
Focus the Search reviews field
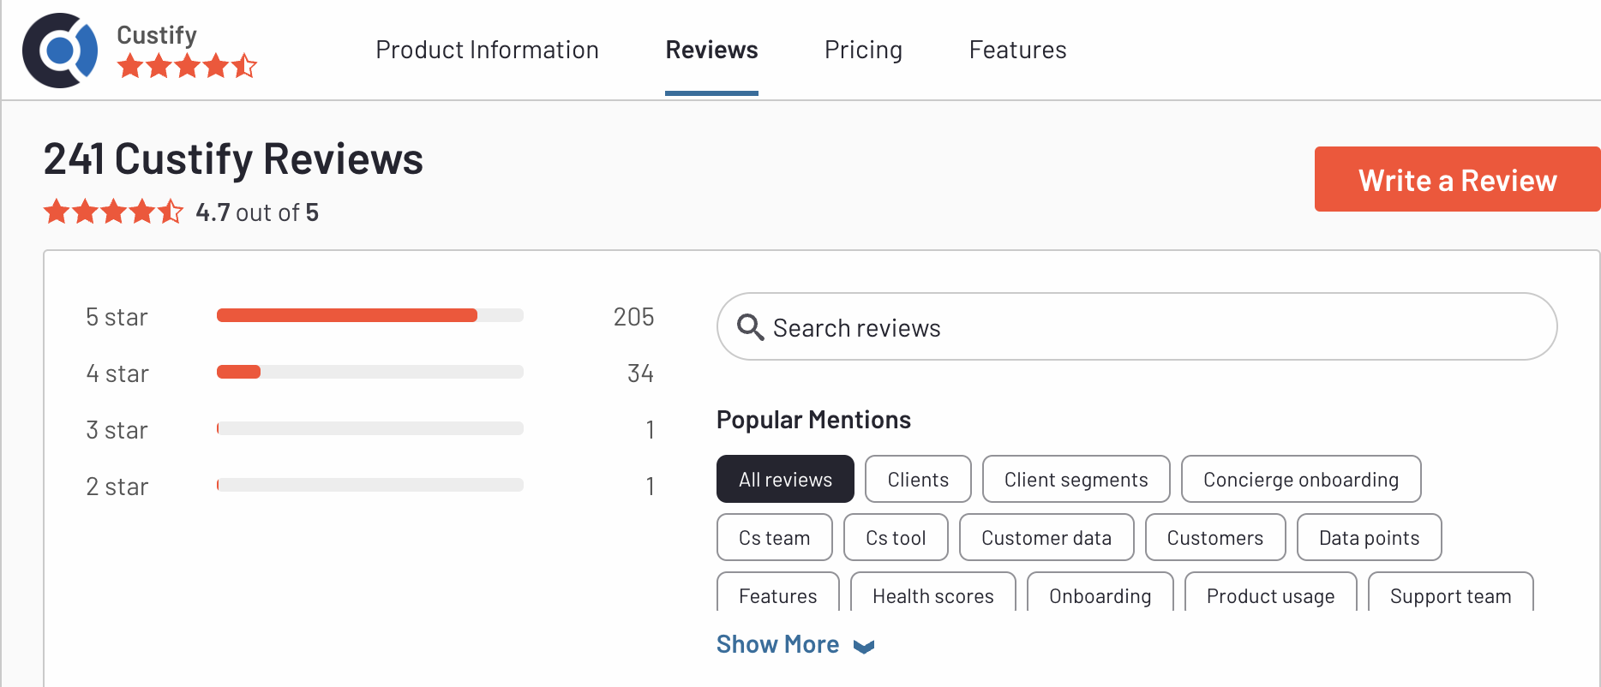click(x=1136, y=326)
